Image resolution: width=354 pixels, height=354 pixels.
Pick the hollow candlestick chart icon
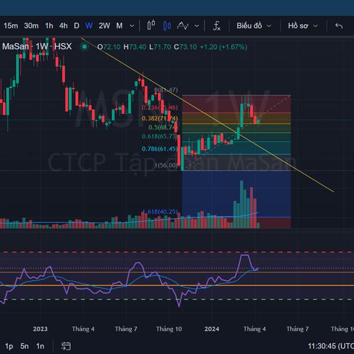click(151, 25)
